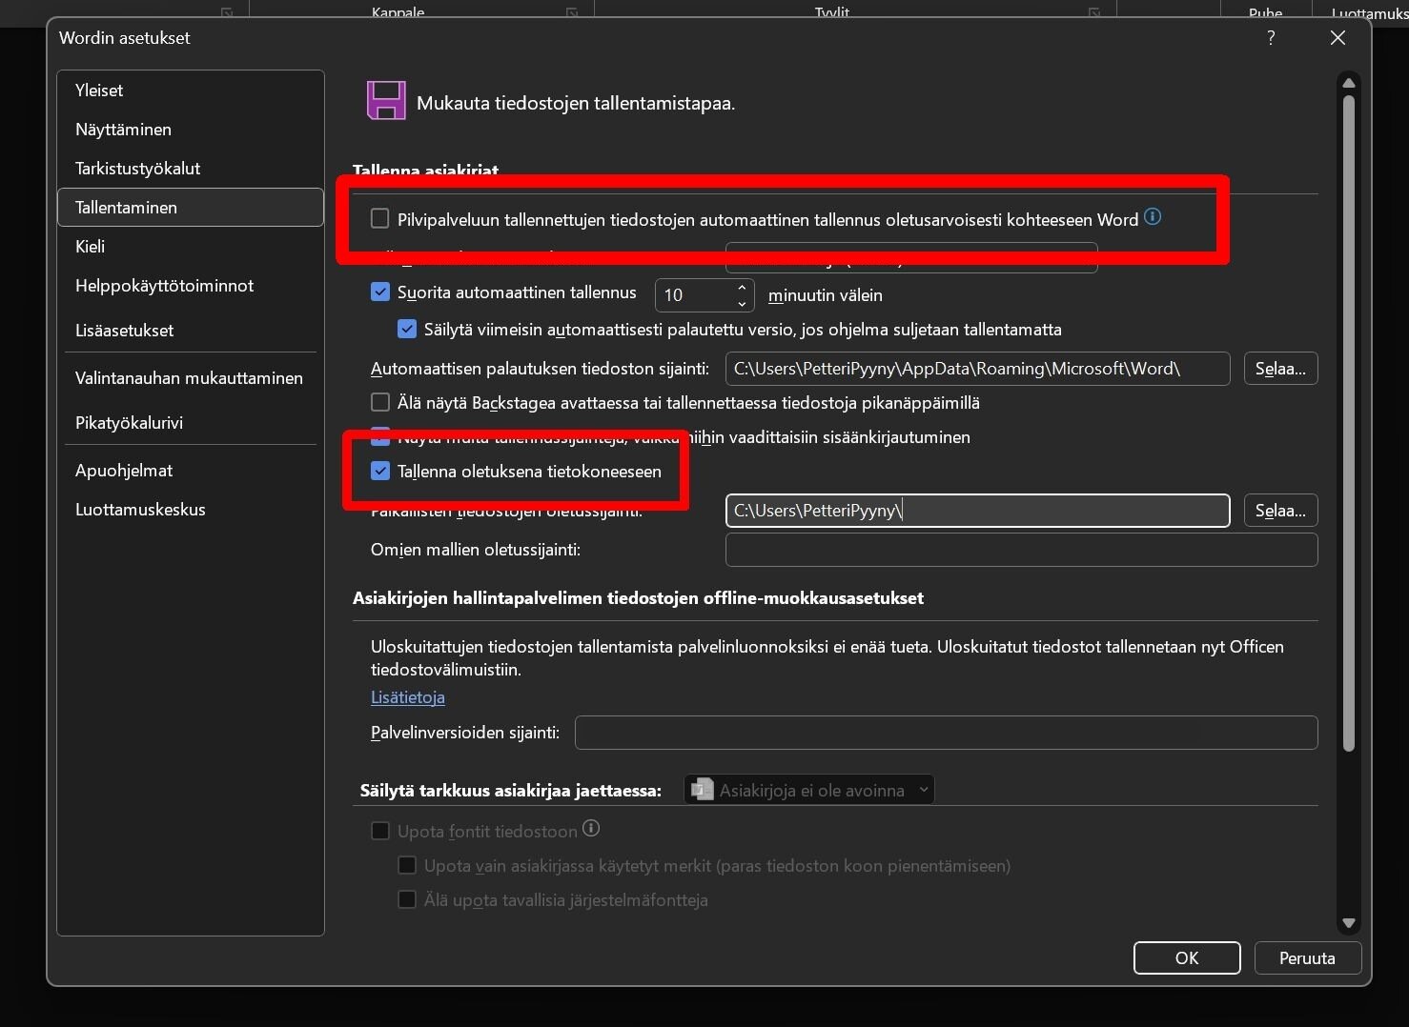
Task: Click the question mark help icon
Action: point(1271,38)
